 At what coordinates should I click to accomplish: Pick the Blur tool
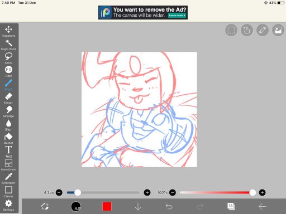click(8, 125)
